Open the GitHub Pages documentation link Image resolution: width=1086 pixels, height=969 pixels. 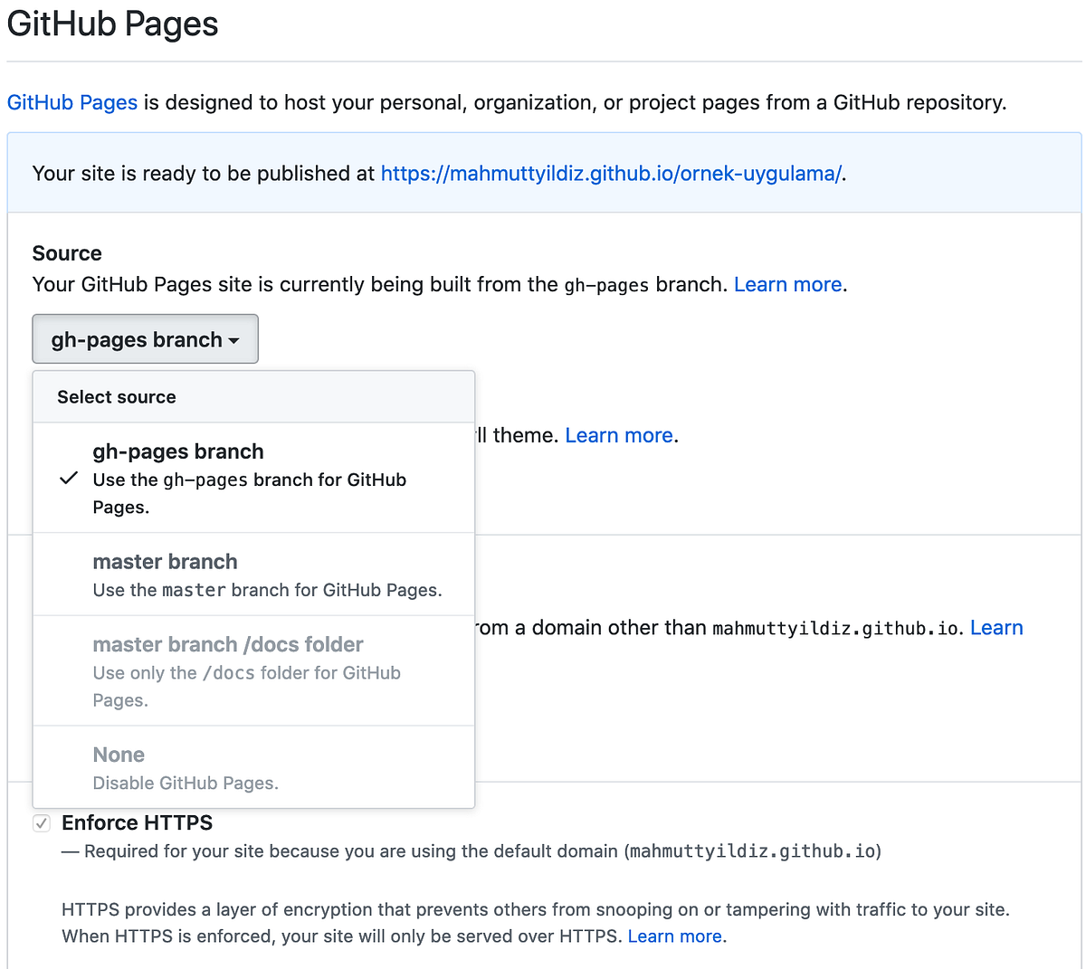click(71, 102)
